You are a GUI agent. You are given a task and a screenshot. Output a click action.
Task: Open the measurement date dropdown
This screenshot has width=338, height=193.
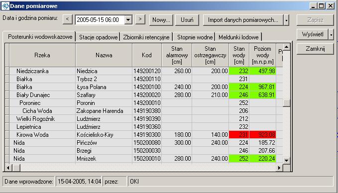click(x=128, y=20)
